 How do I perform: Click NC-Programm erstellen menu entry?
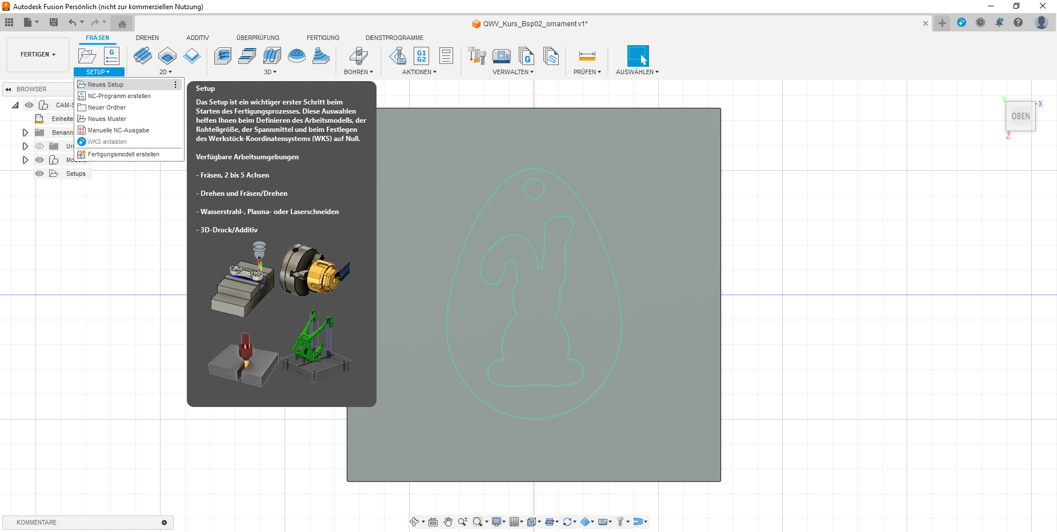click(x=119, y=96)
